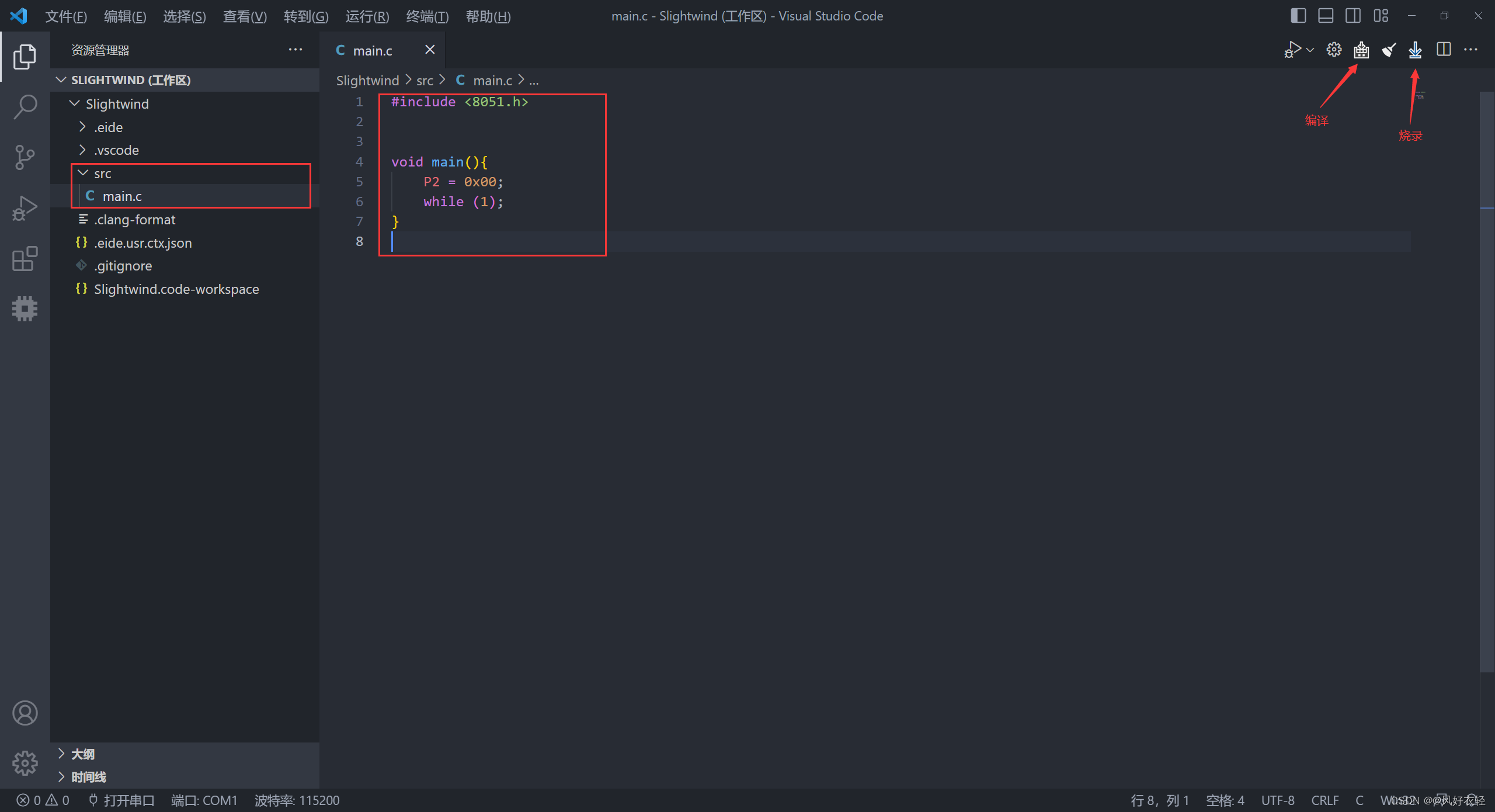Click Slightwind in the breadcrumb
The height and width of the screenshot is (812, 1495).
point(367,81)
